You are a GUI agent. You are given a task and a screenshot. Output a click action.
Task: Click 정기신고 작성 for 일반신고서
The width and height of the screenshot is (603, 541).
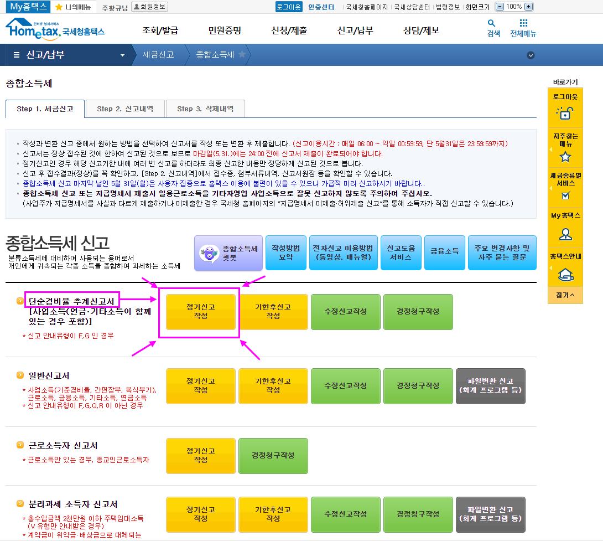tap(200, 386)
